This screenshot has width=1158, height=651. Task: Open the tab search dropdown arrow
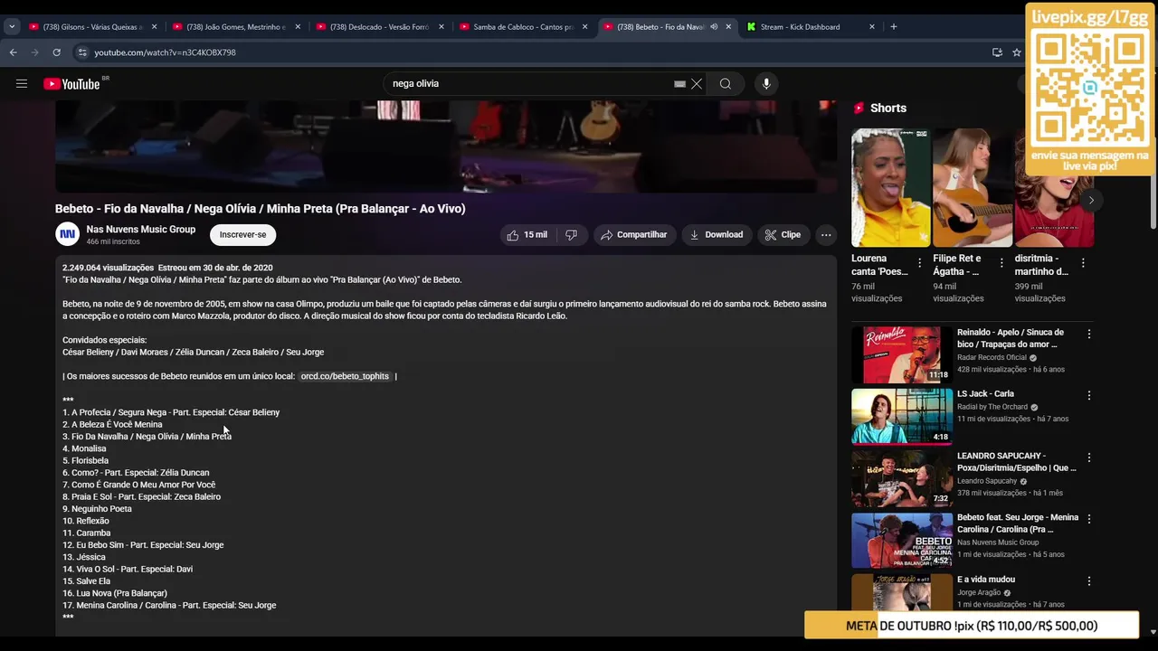point(12,27)
